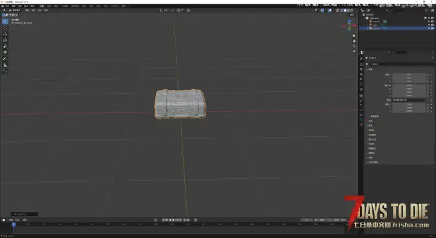436x238 pixels.
Task: Select the 3D Cursor tool
Action: pyautogui.click(x=5, y=27)
